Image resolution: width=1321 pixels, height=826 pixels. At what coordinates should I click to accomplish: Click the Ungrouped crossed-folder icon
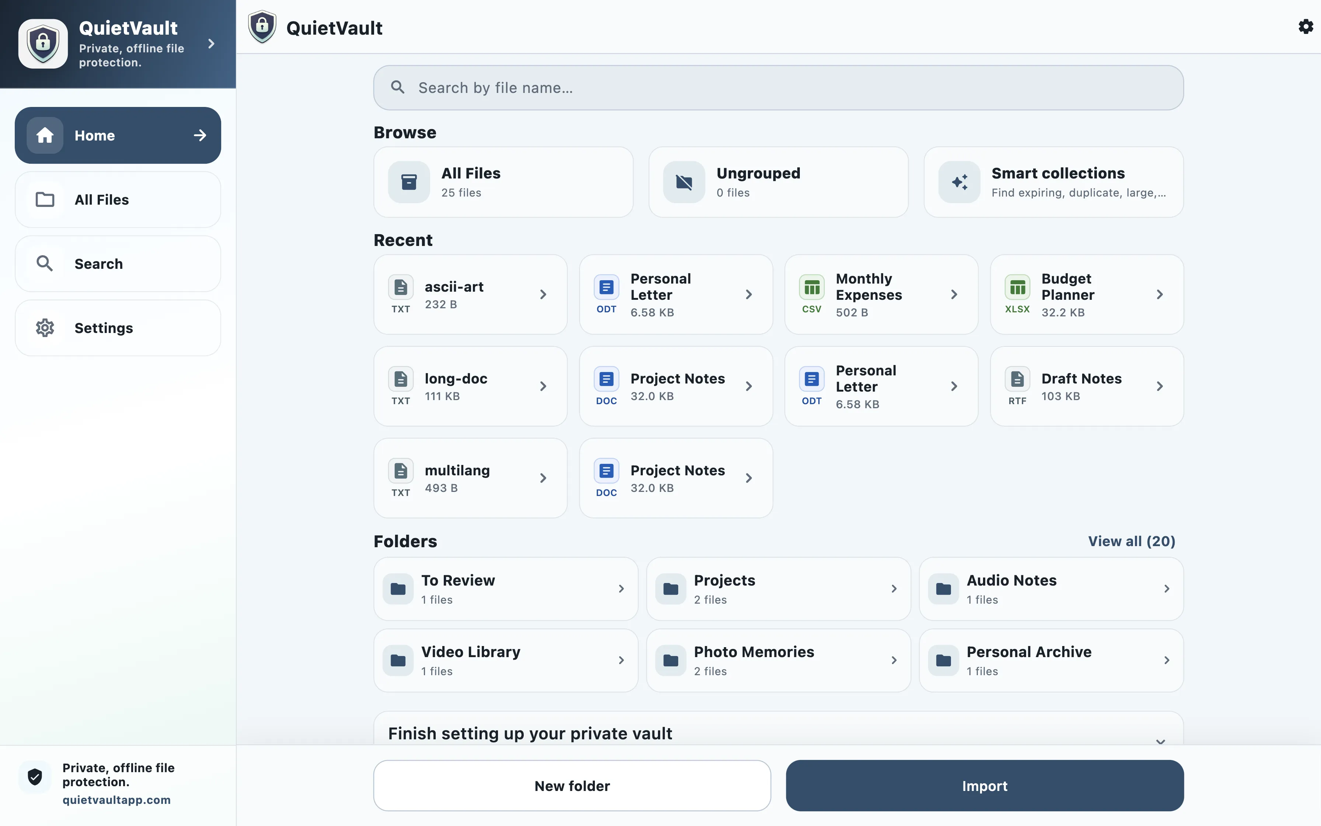point(684,182)
